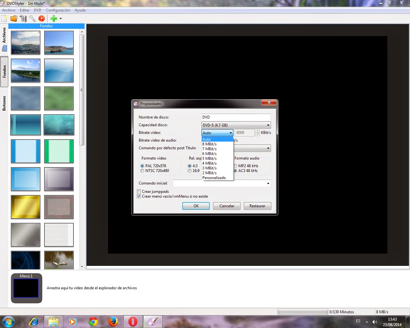
Task: Select the turquoise textured background thumbnail
Action: pyautogui.click(x=59, y=125)
